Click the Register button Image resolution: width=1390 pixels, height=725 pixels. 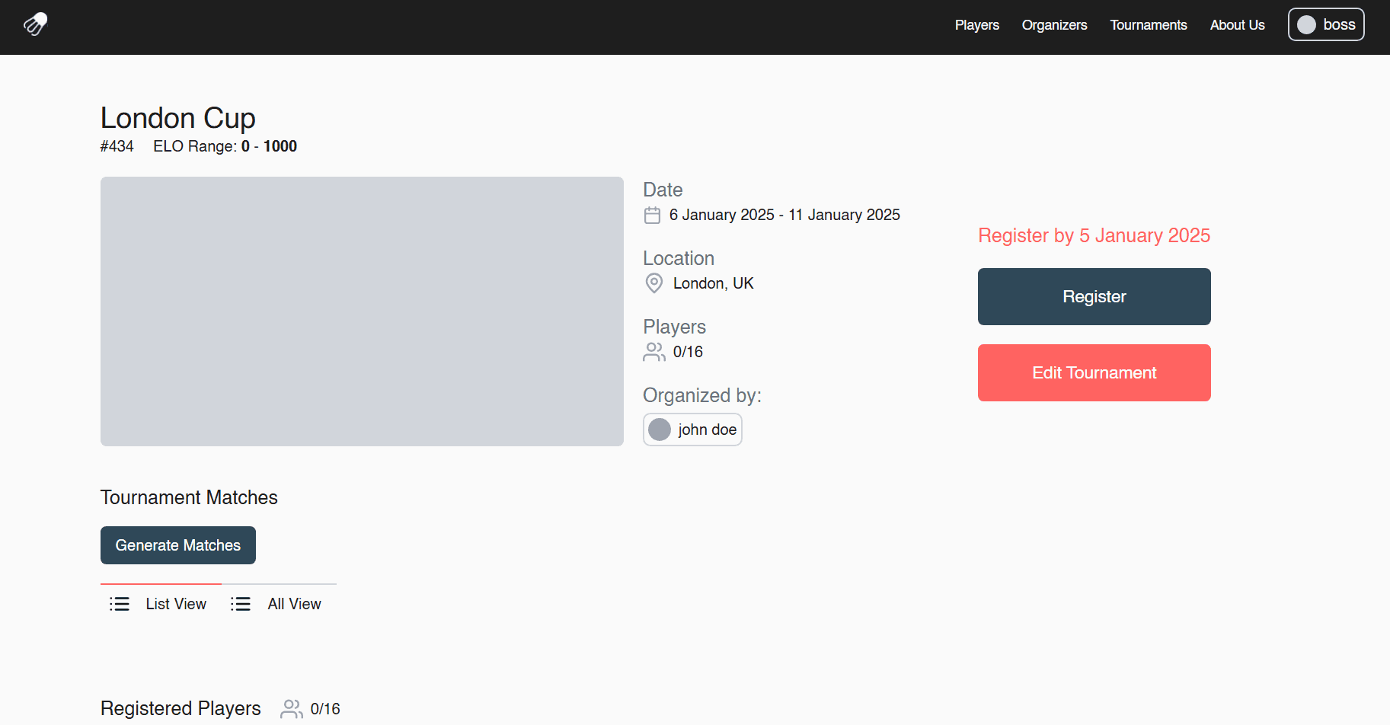1094,296
